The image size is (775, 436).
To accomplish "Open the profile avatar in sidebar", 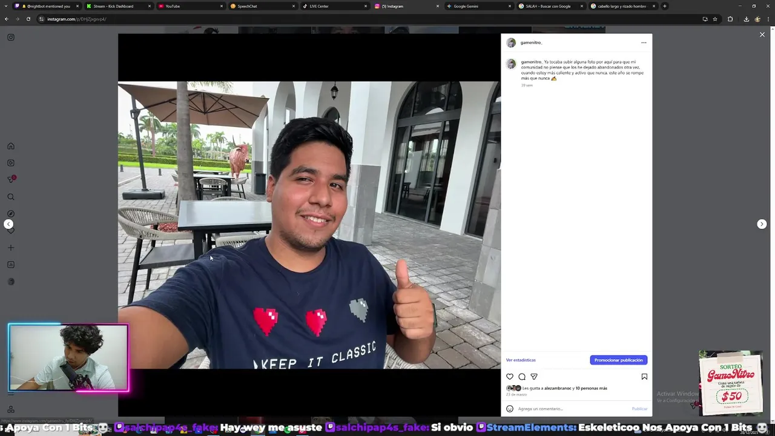I will 11,282.
